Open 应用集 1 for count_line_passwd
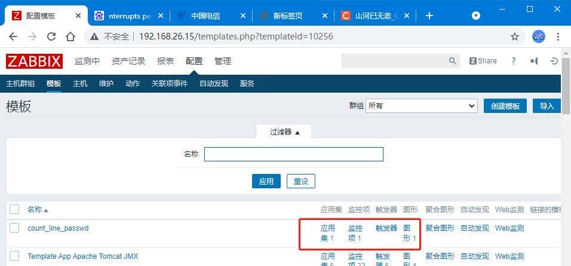The image size is (571, 266). [327, 233]
